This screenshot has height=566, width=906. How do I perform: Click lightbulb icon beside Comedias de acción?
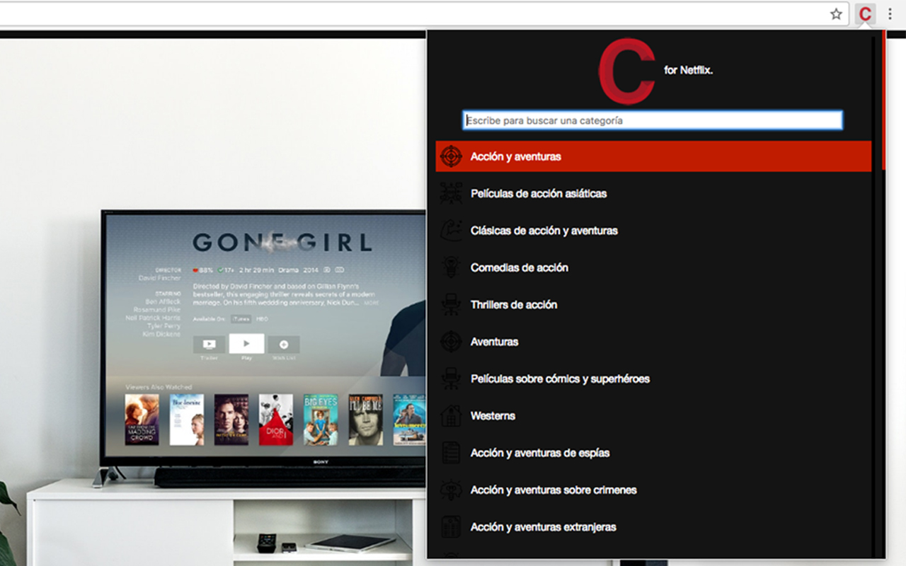click(x=451, y=267)
